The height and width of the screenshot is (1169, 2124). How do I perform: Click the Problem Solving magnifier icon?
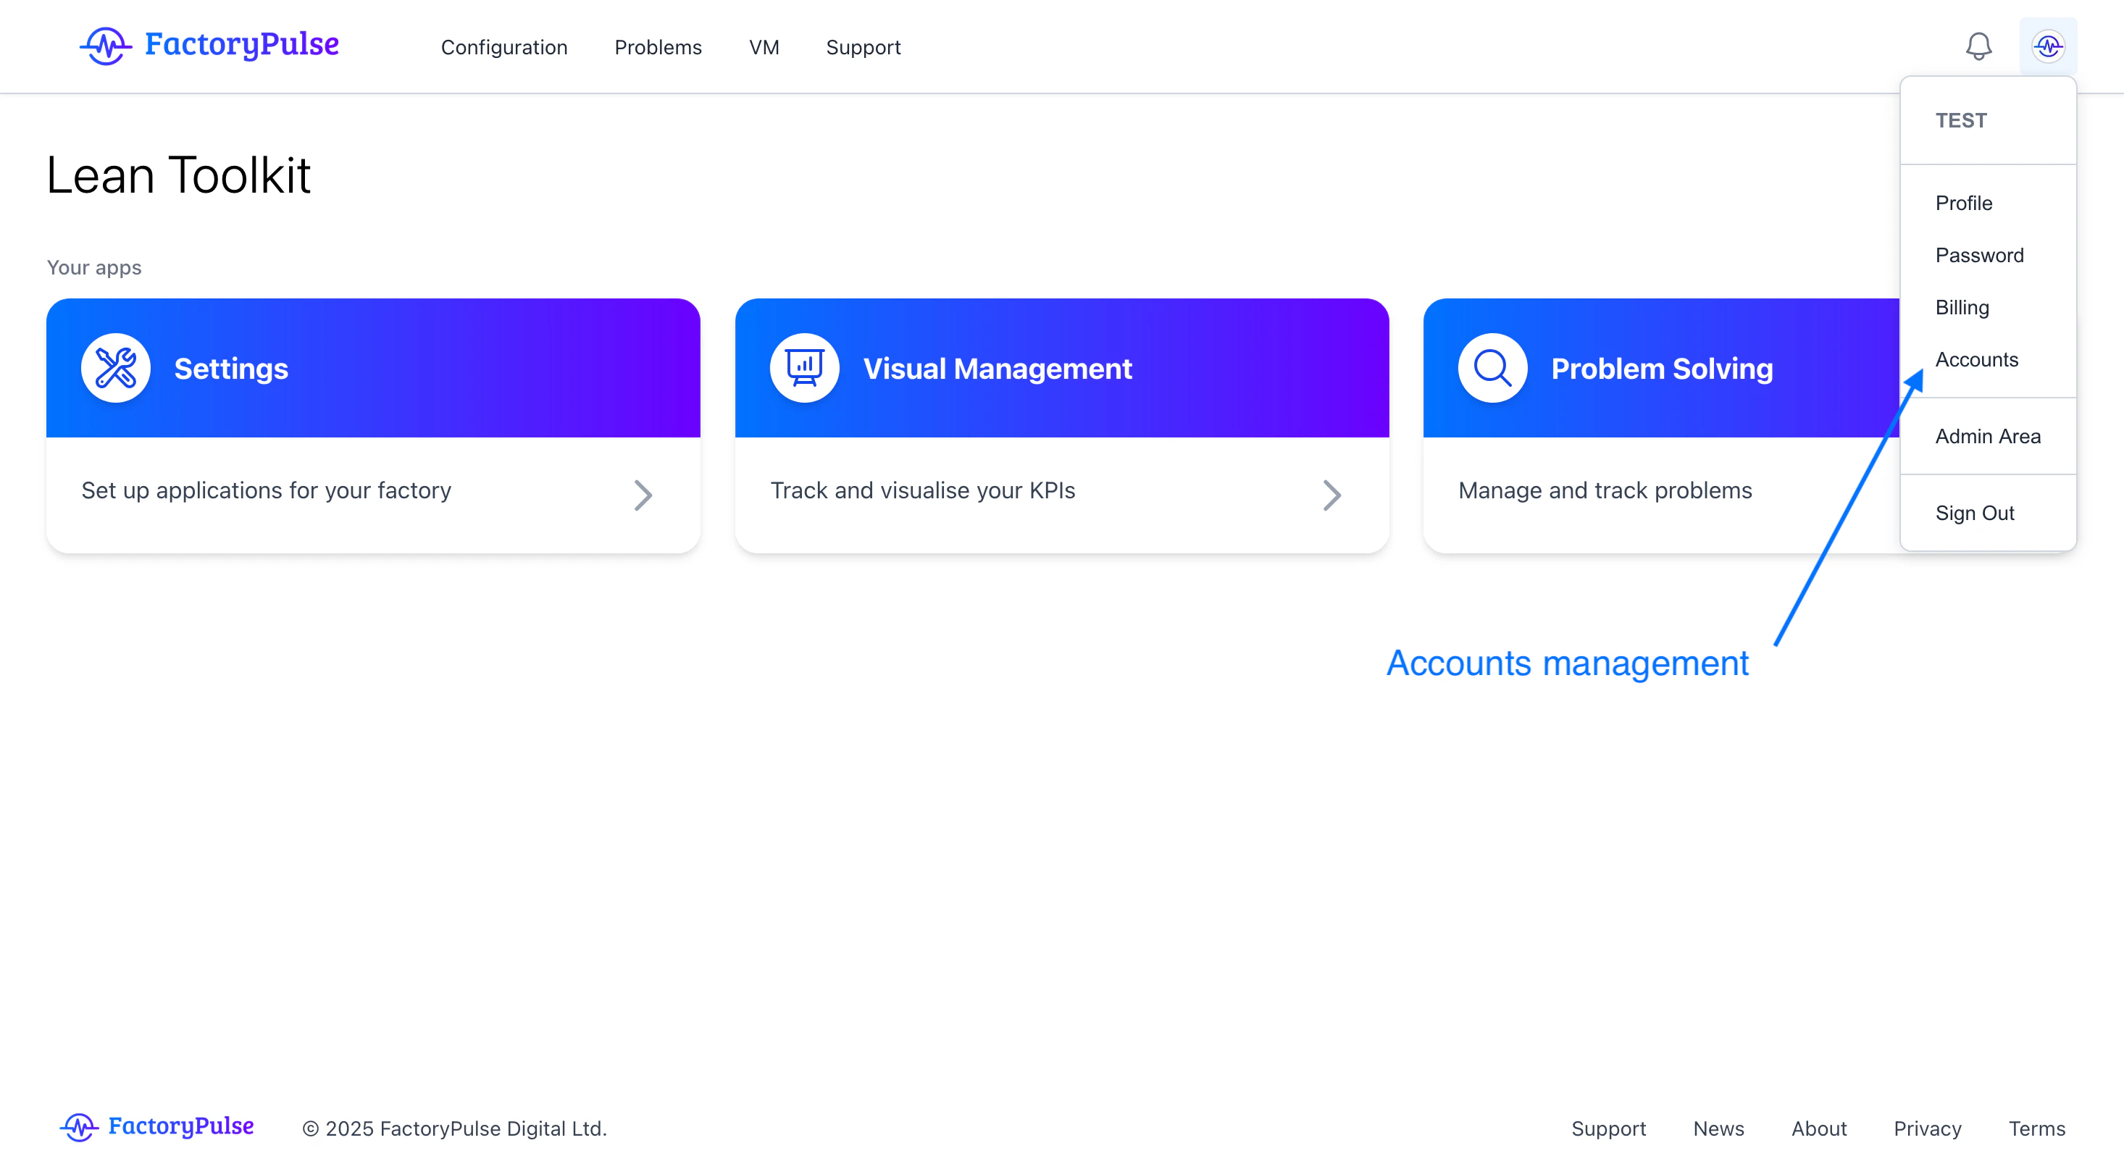[1492, 368]
